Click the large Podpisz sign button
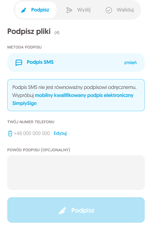 (x=76, y=210)
